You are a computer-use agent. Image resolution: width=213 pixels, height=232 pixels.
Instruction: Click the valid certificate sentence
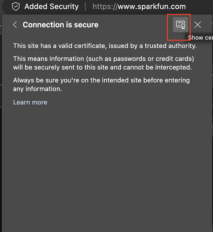click(105, 46)
